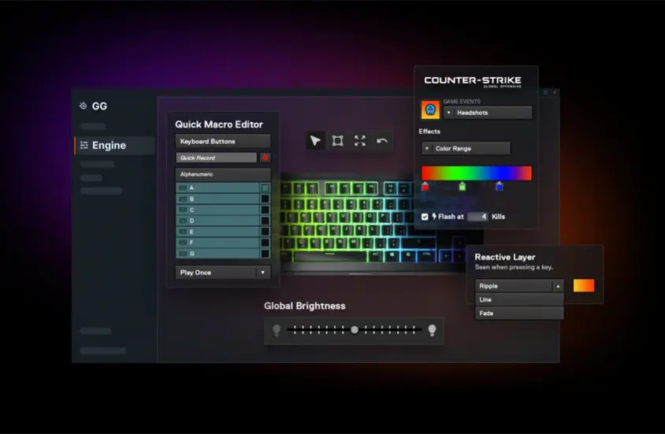Click the GG logo icon
This screenshot has width=665, height=434.
point(84,106)
